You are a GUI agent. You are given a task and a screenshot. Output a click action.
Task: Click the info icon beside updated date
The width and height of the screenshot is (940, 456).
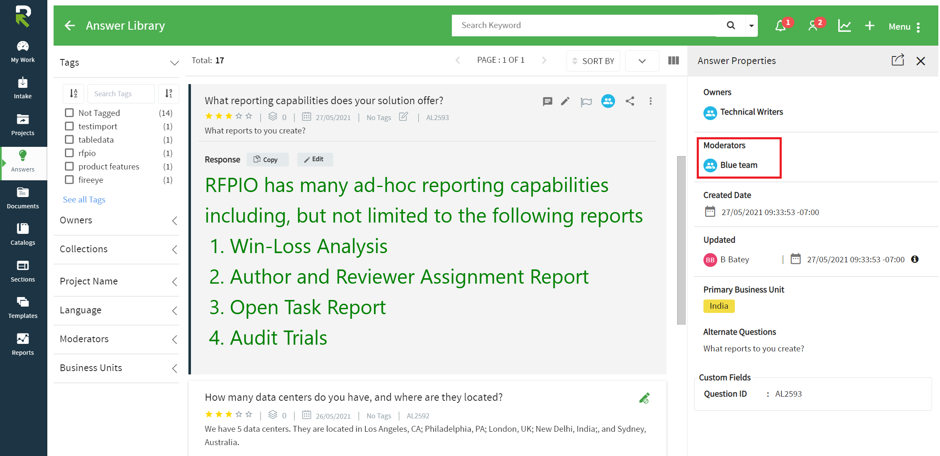(x=915, y=259)
